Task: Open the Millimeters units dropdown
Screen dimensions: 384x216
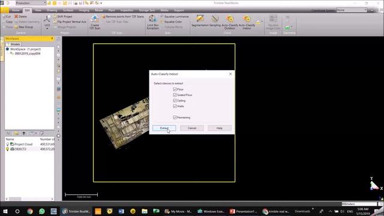Action: coord(359,204)
